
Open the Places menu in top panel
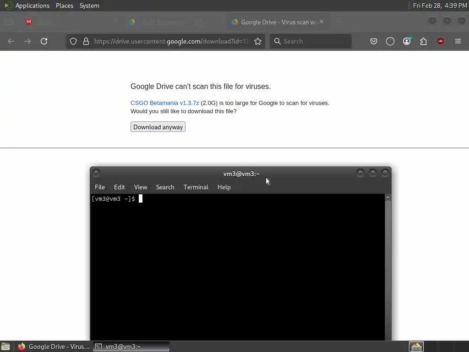coord(65,5)
